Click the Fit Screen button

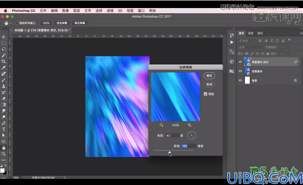(62, 23)
